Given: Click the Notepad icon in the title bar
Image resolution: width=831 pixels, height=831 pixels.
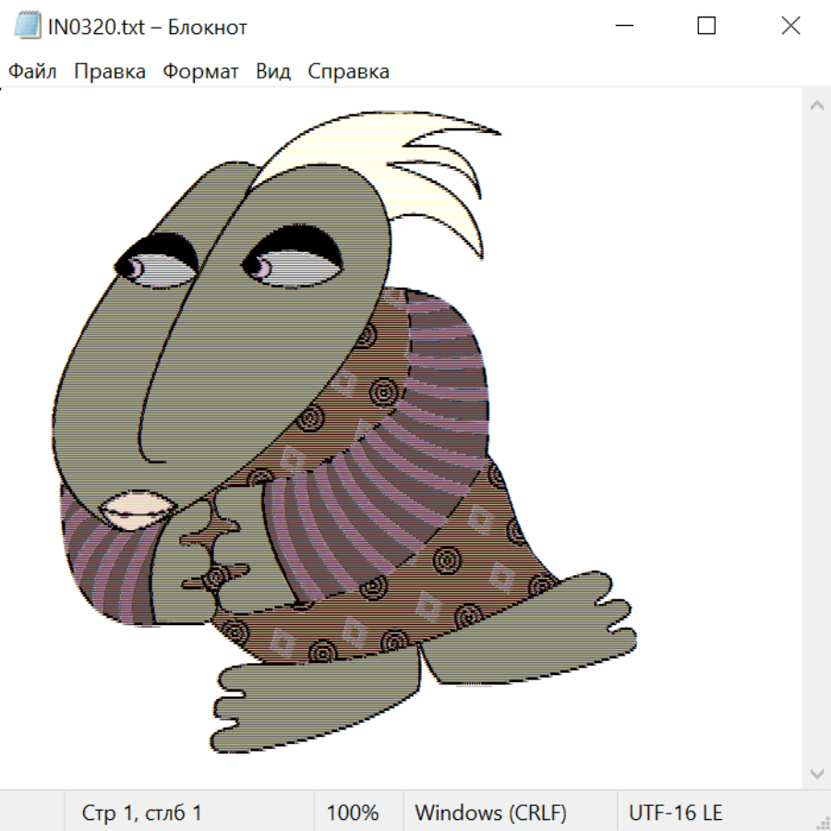Looking at the screenshot, I should point(28,27).
